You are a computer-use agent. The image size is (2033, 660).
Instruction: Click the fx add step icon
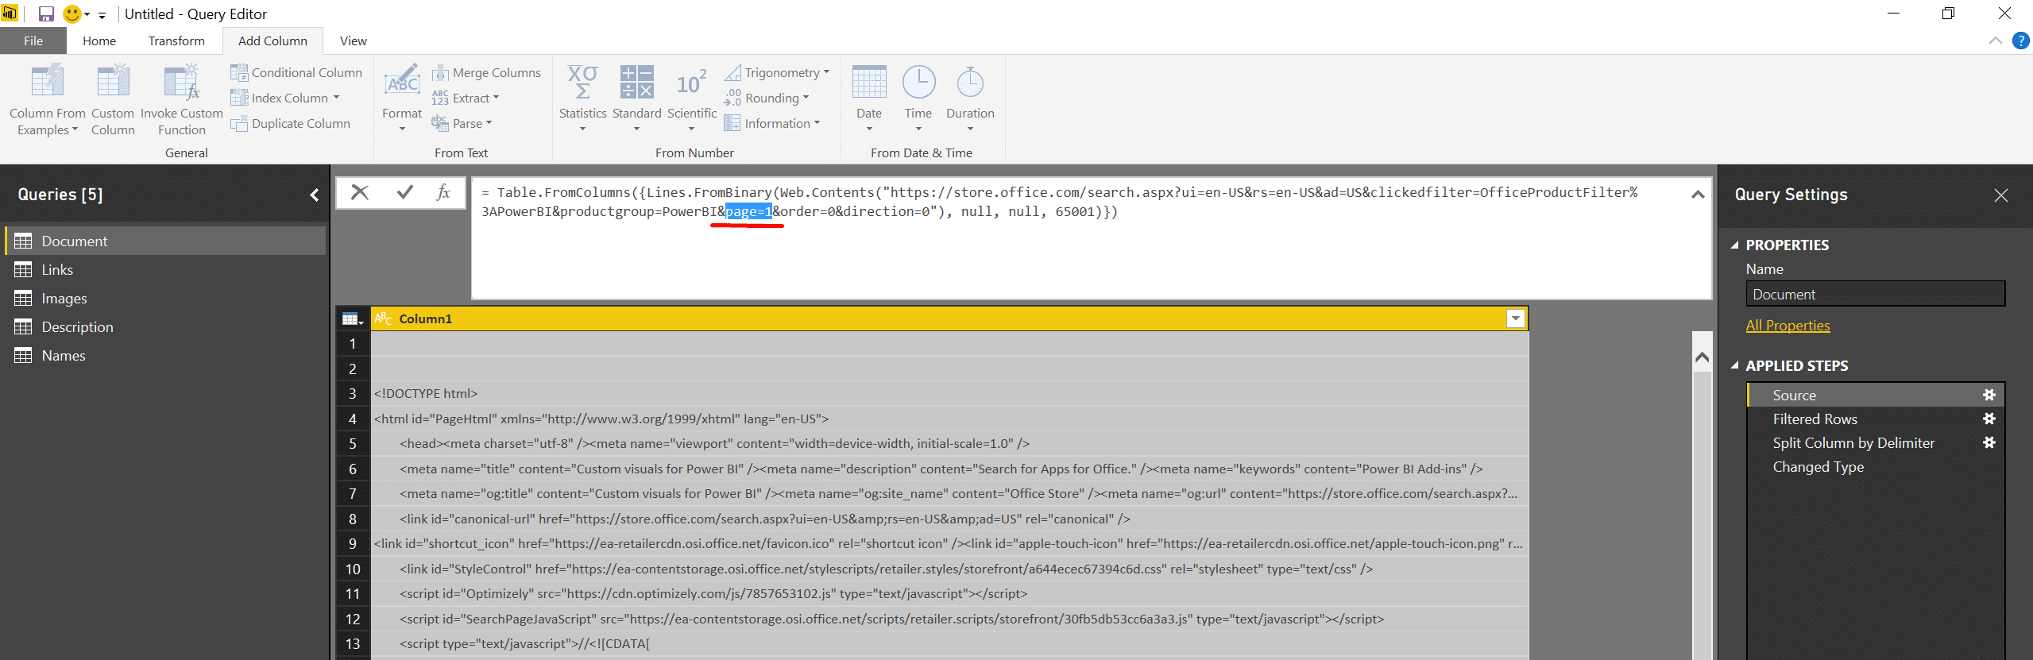(443, 192)
